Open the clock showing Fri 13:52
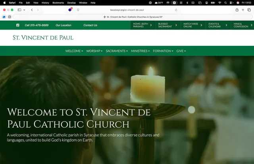Screen dimensions: 254x164 click(x=246, y=3)
